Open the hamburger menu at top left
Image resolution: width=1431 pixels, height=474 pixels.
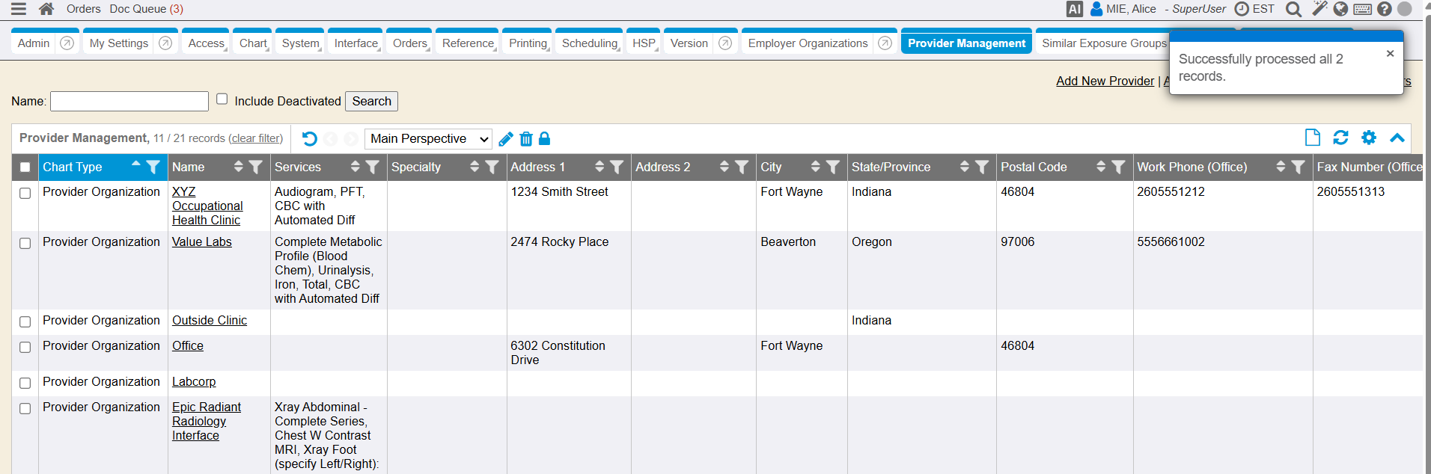tap(19, 9)
